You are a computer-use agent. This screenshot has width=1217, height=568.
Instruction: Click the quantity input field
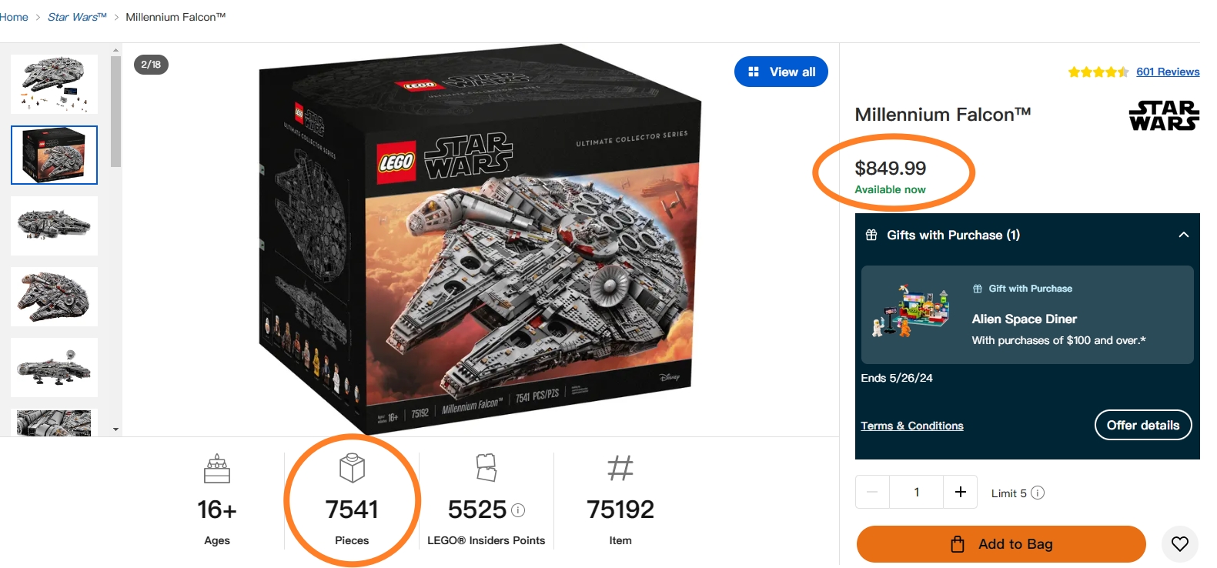coord(916,492)
